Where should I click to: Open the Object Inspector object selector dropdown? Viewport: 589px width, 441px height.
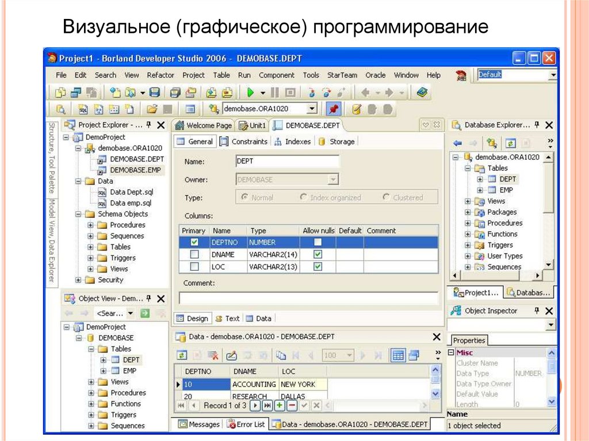[551, 324]
